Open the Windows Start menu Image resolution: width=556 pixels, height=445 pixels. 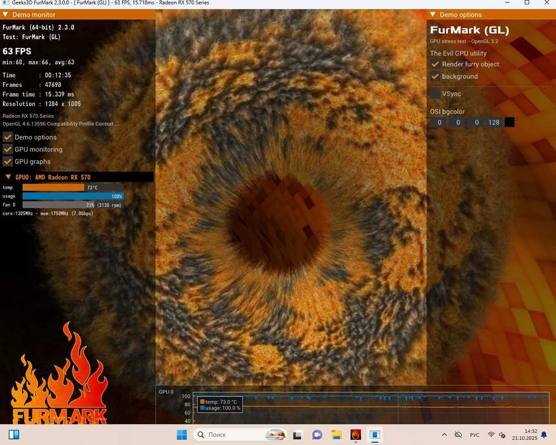pyautogui.click(x=182, y=434)
